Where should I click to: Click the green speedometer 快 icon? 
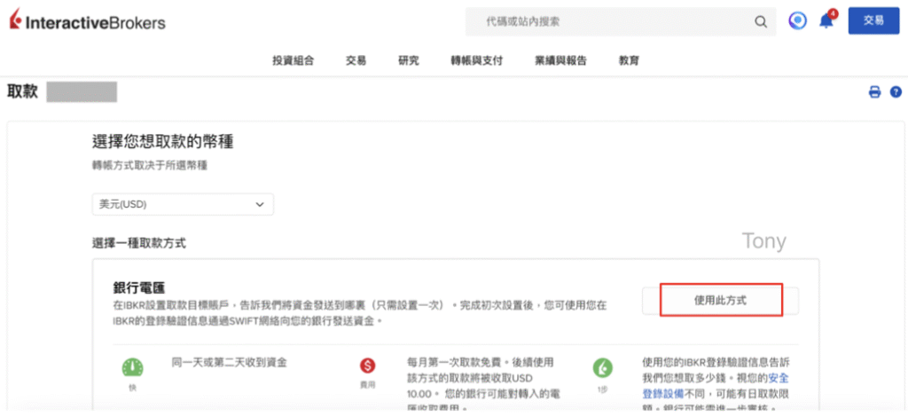pyautogui.click(x=133, y=367)
